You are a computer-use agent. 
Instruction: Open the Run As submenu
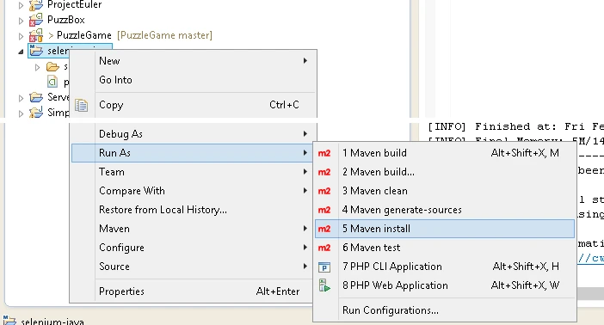click(x=192, y=153)
